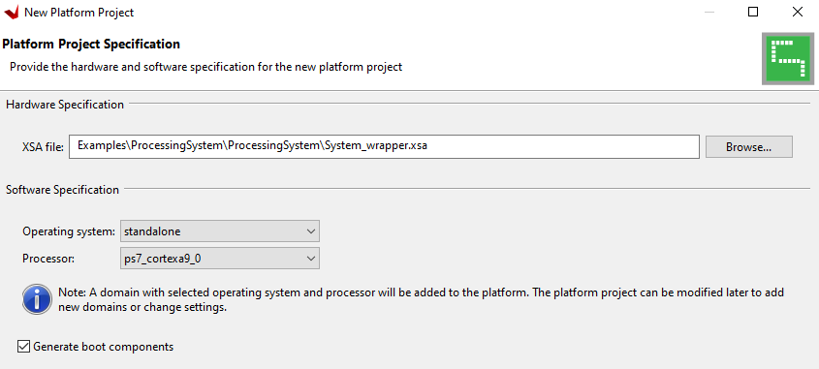Click the Software Specification group heading

click(x=63, y=190)
